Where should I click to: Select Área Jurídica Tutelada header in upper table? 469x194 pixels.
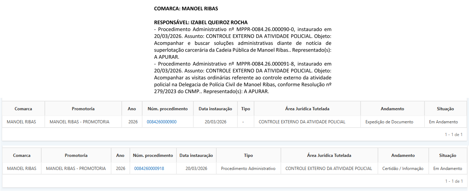click(x=307, y=109)
